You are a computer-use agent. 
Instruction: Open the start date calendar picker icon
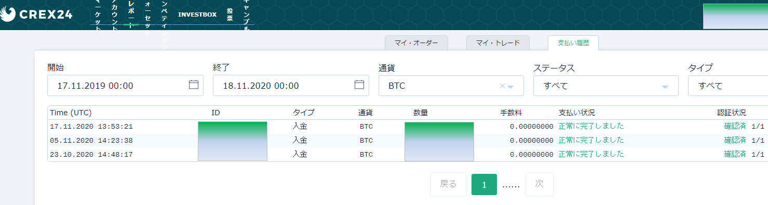pyautogui.click(x=194, y=85)
